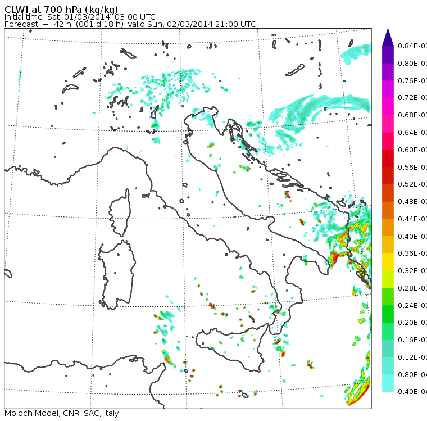Click the dark purple triangle atop the colorbar
This screenshot has height=421, width=427.
click(388, 38)
